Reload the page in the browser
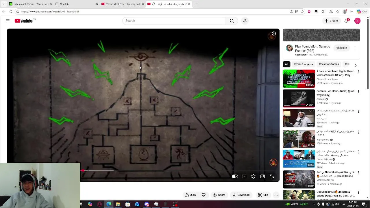Screen dimensions: 370x208 coord(11,12)
